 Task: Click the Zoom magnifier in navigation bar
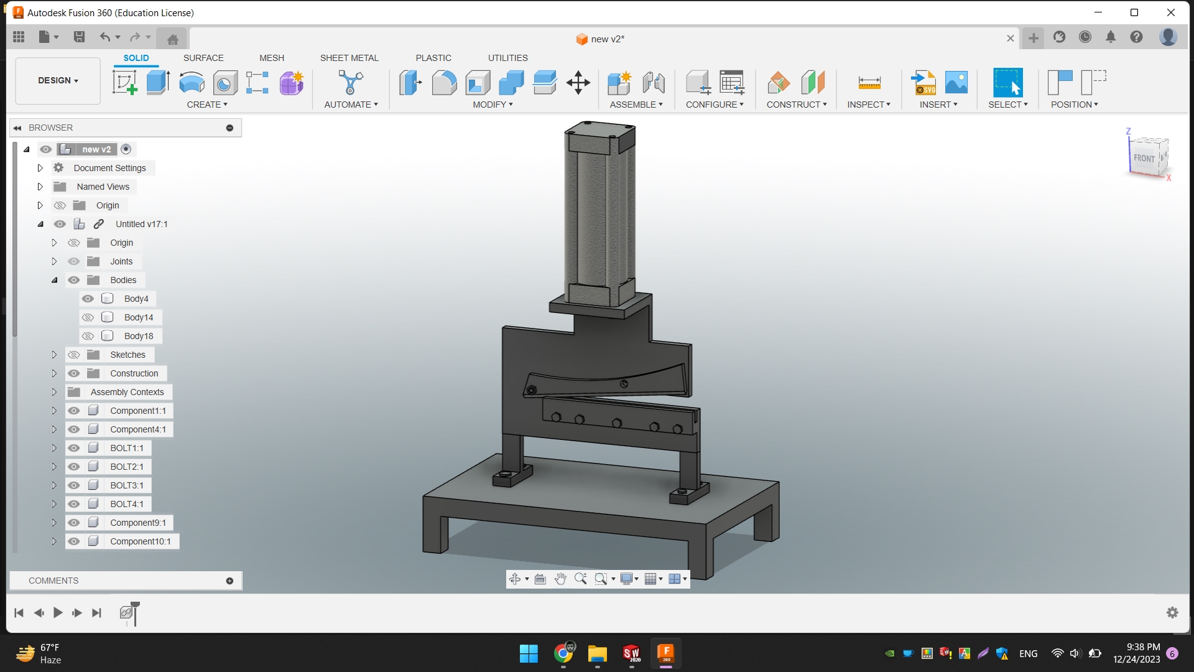coord(580,579)
